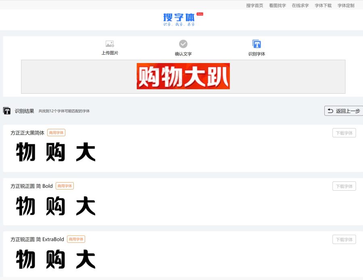This screenshot has height=280, width=363.
Task: Download the 方正正大黑简体 font
Action: click(x=344, y=133)
